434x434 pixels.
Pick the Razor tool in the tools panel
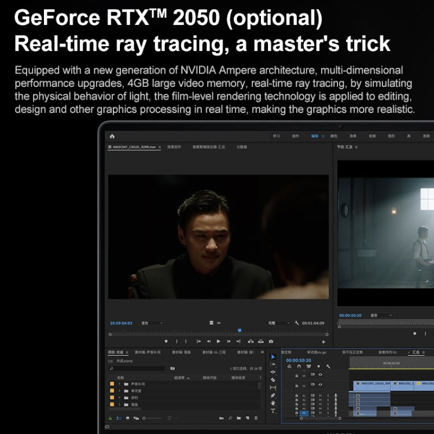click(273, 380)
